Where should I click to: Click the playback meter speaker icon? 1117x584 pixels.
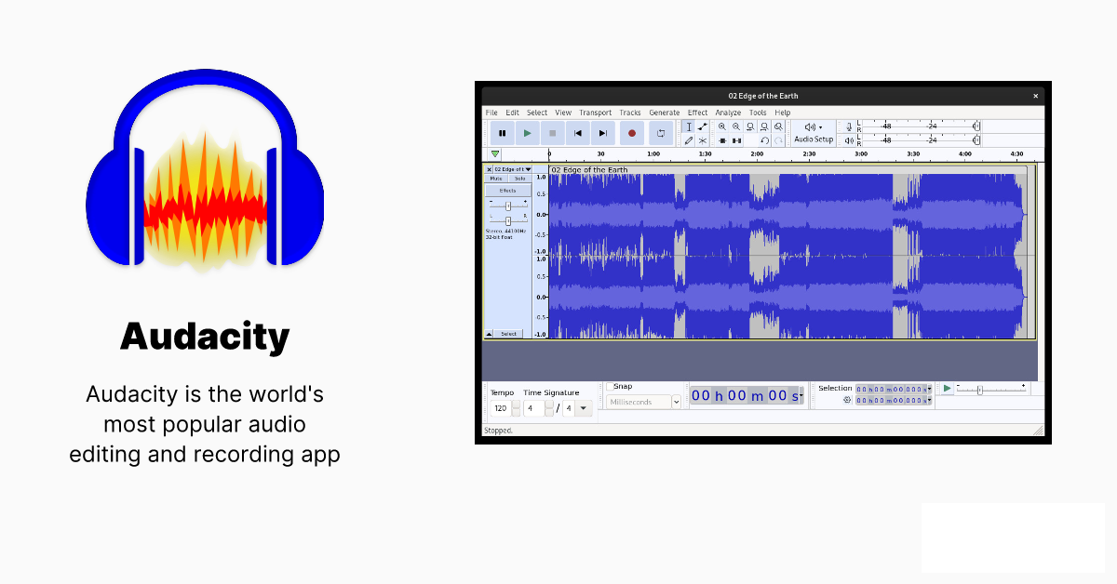(x=849, y=140)
